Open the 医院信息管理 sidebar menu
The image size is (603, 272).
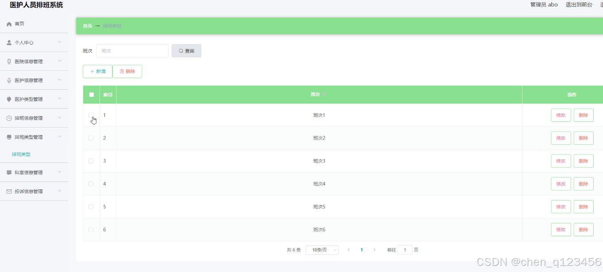(x=34, y=61)
